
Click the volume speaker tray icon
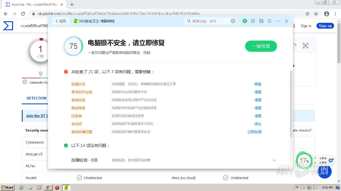point(303,188)
